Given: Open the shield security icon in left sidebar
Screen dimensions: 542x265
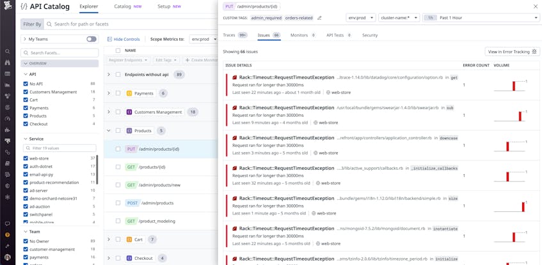Looking at the screenshot, I should tap(7, 186).
